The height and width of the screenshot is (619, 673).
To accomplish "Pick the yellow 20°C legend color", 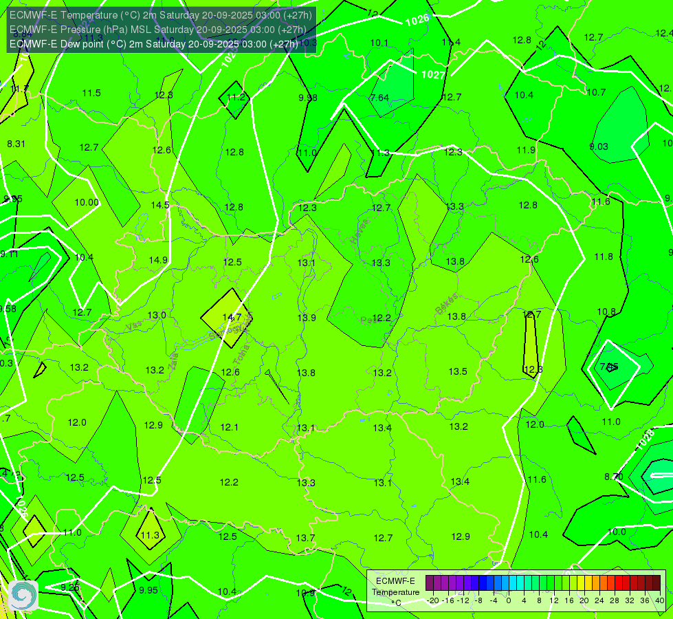I will click(581, 583).
